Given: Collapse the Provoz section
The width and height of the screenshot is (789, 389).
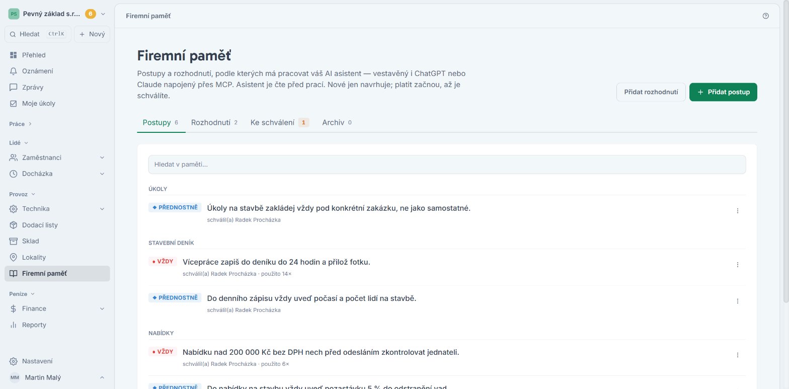Looking at the screenshot, I should click(22, 194).
